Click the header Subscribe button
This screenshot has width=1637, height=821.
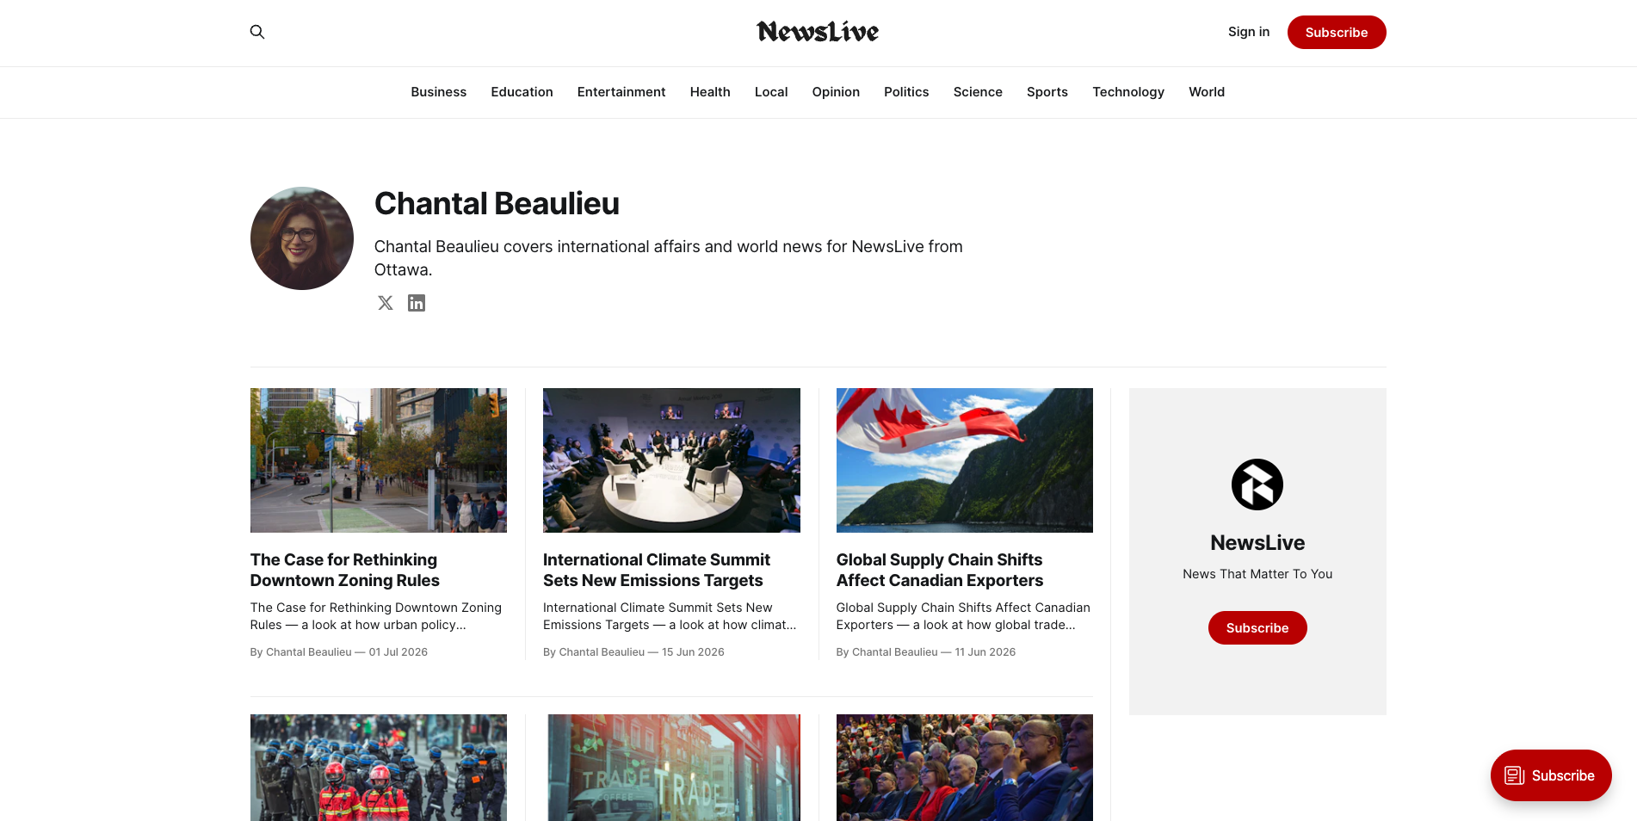(1337, 32)
